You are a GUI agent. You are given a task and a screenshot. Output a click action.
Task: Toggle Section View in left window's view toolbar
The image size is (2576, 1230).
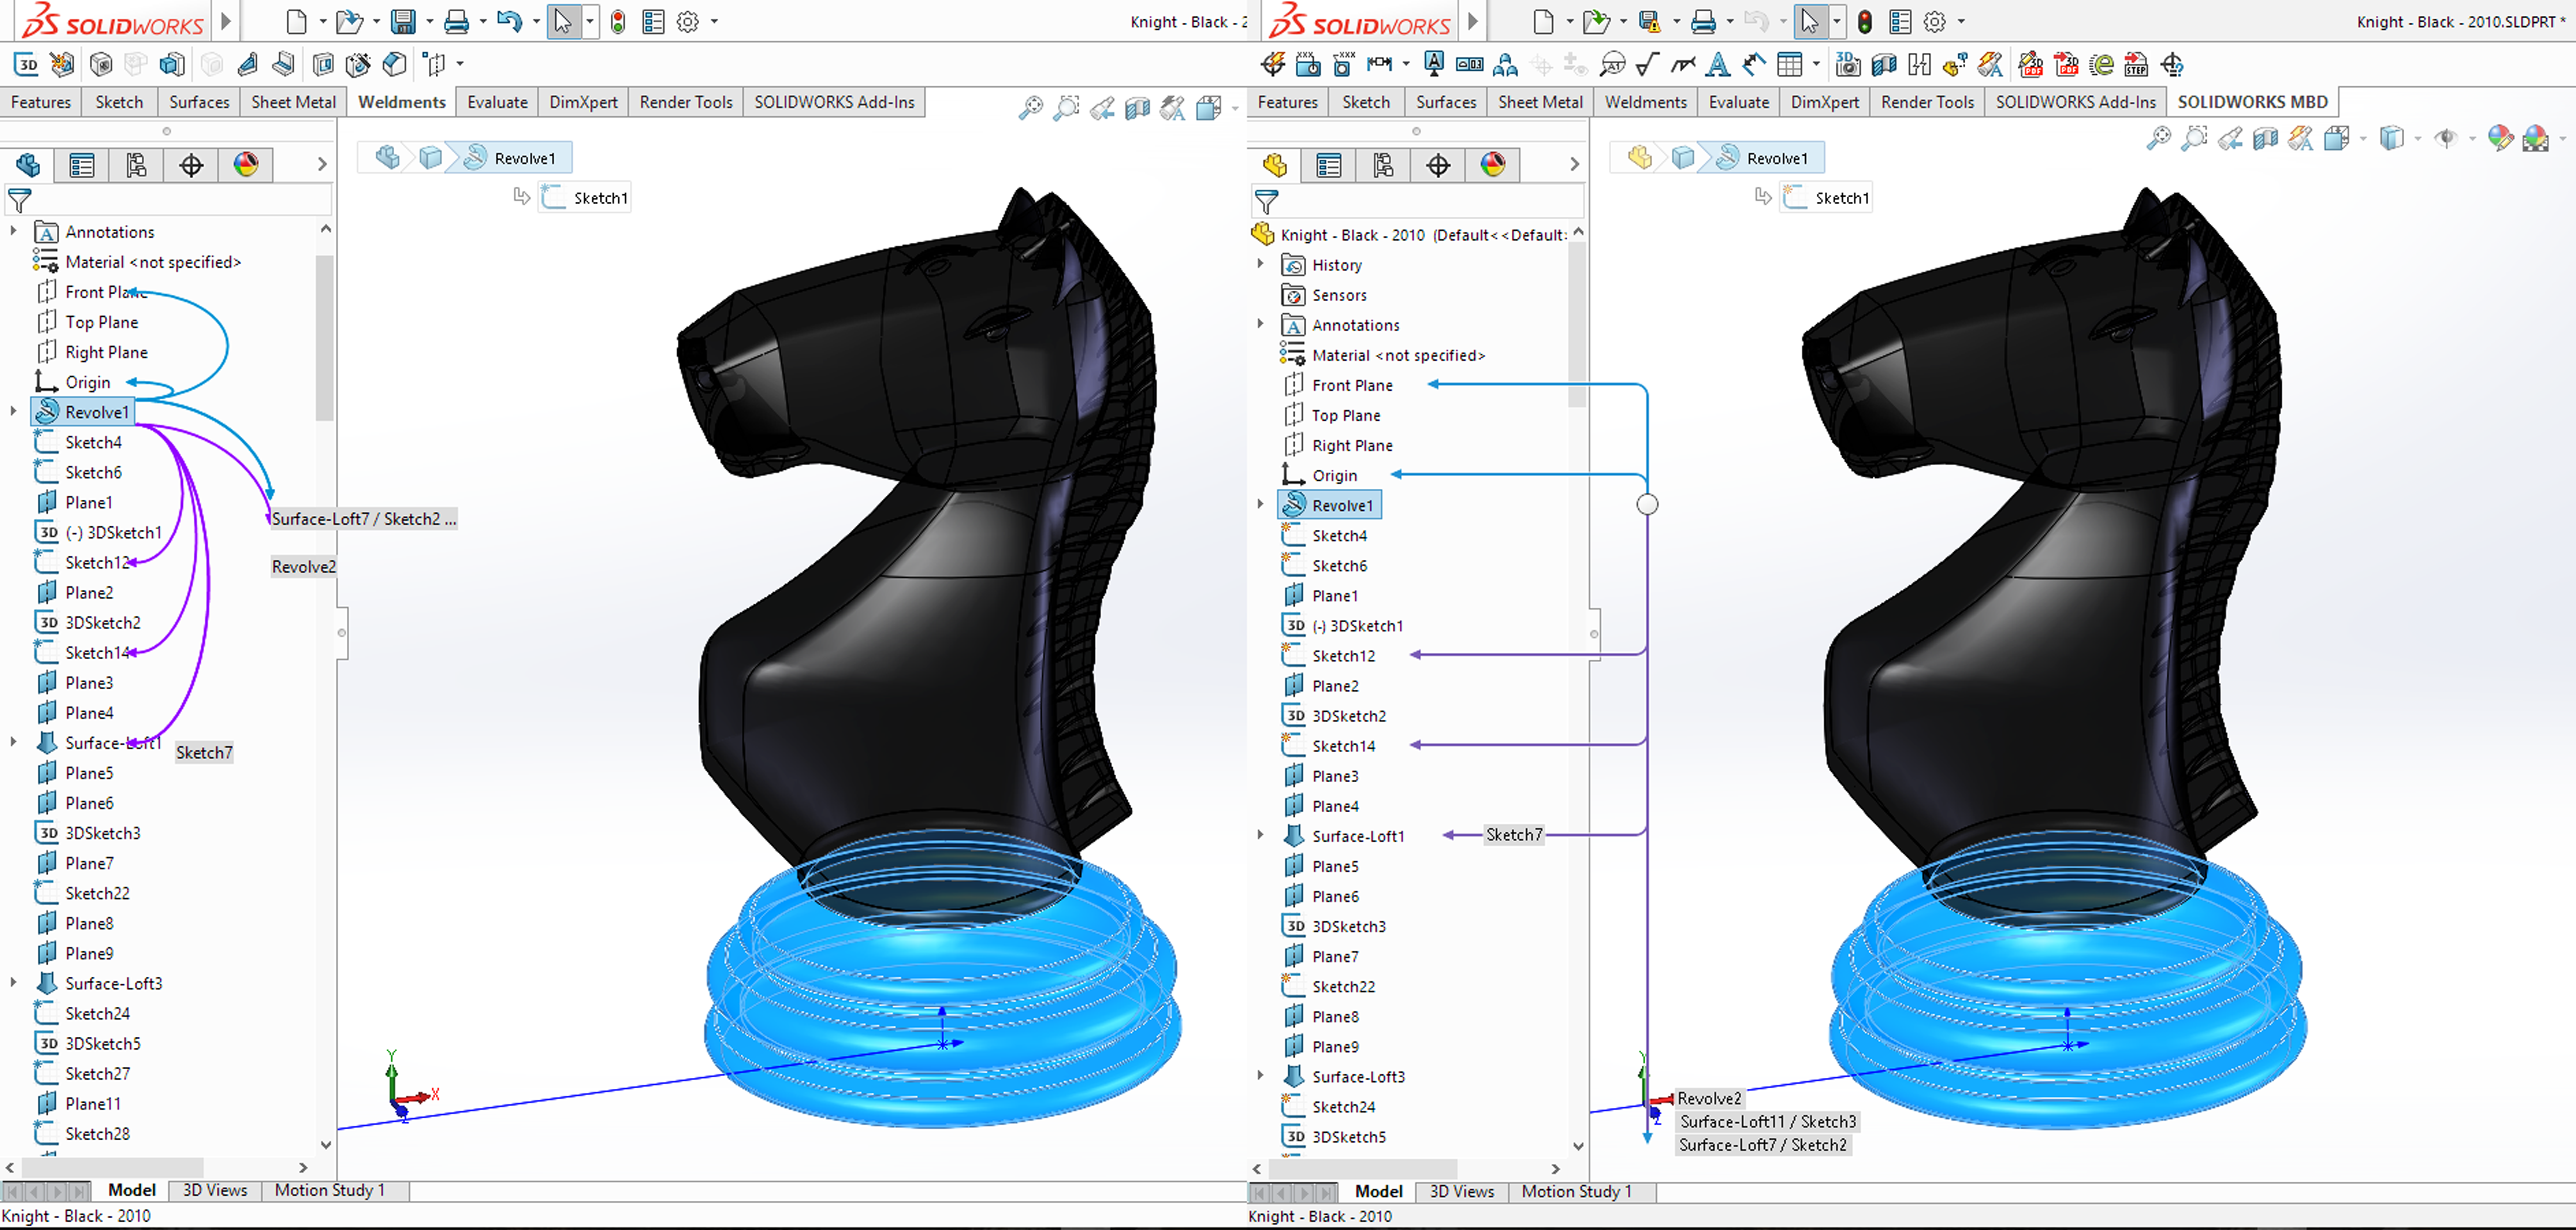click(x=1137, y=108)
